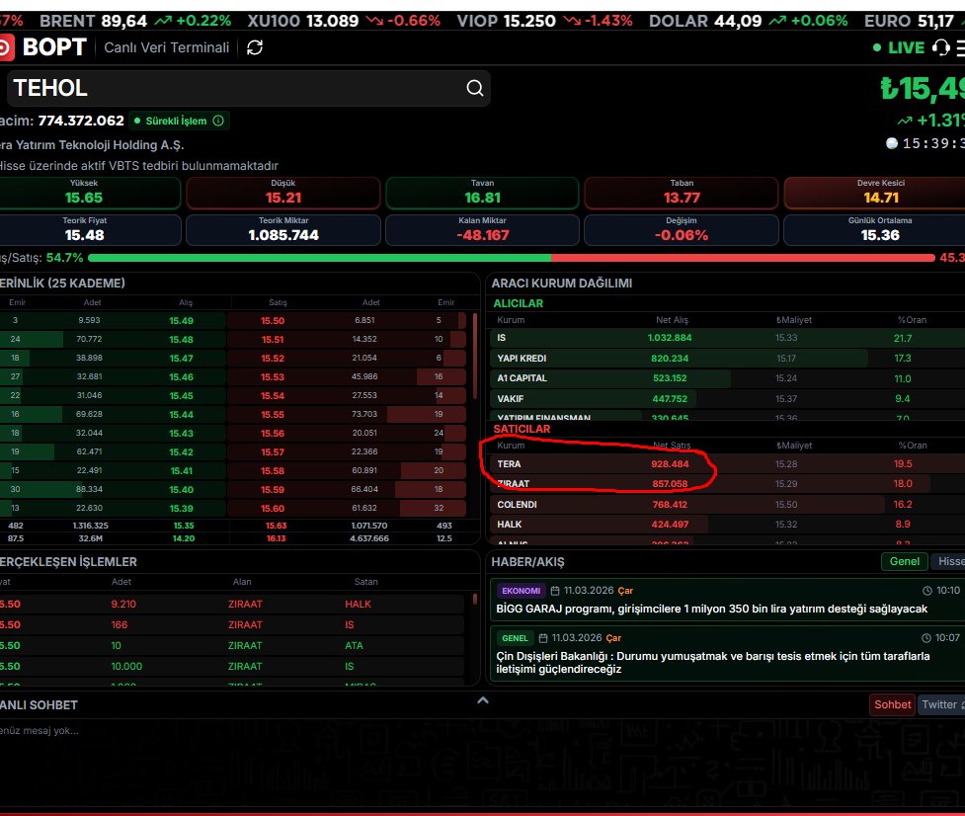The height and width of the screenshot is (816, 965).
Task: Click the Kalan Miktar -48.167 card
Action: [482, 230]
